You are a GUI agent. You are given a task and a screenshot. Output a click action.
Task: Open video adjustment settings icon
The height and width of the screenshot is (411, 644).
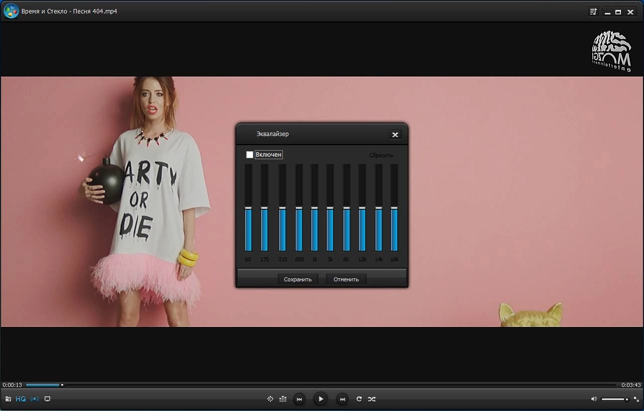tap(270, 399)
